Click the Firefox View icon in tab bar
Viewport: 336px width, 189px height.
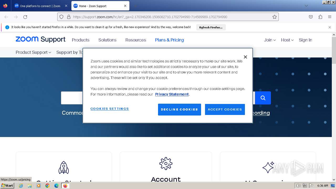click(x=5, y=6)
